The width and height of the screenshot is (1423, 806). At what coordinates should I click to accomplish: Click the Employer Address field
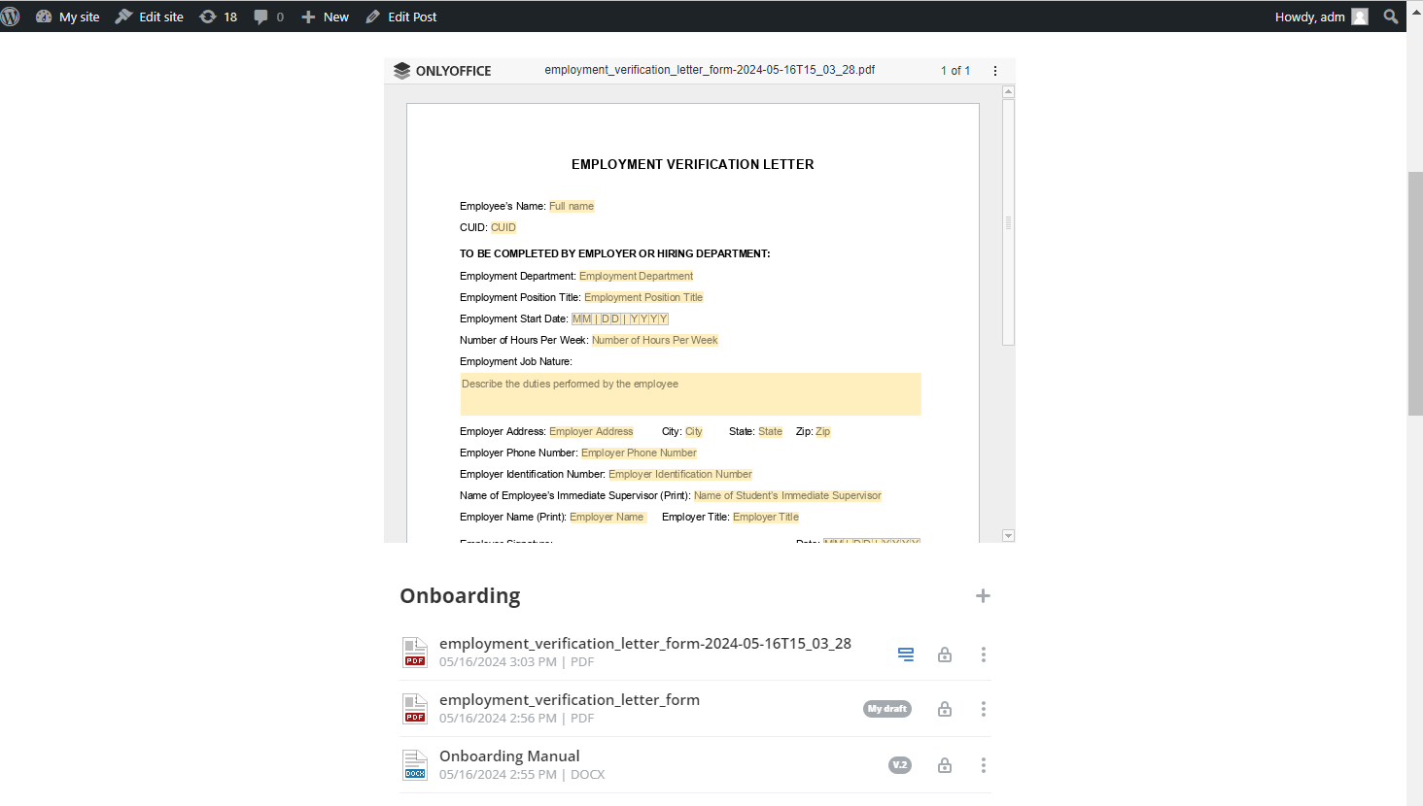(591, 431)
